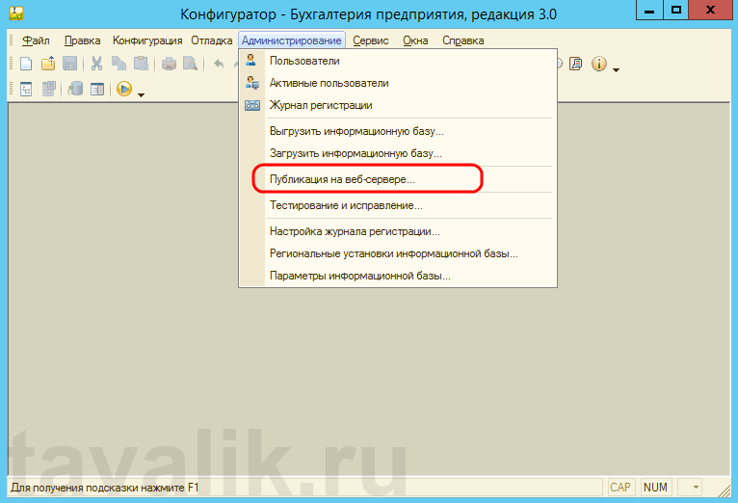Select Активные пользователи entry

(398, 83)
